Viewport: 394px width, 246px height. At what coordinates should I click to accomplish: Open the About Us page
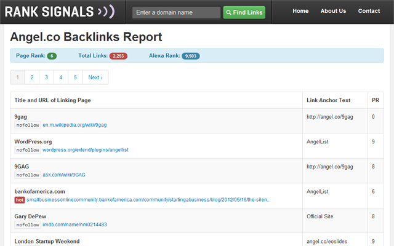333,11
